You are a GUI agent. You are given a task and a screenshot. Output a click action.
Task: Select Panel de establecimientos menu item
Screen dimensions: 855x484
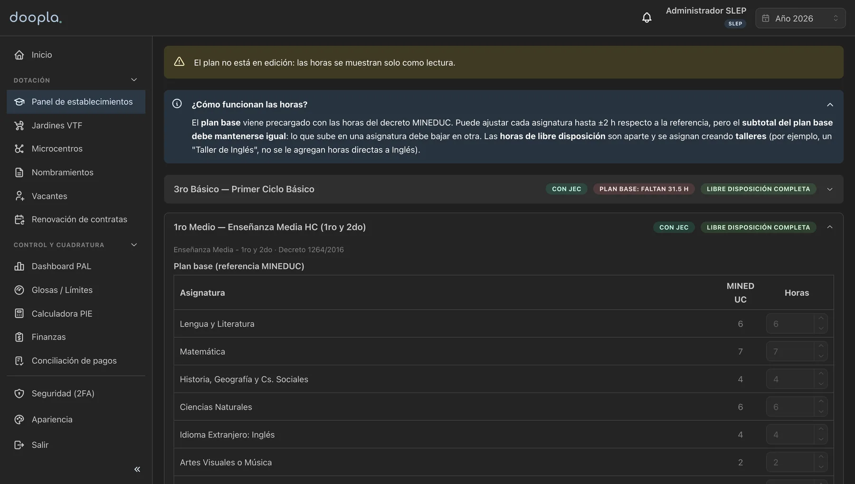tap(76, 102)
